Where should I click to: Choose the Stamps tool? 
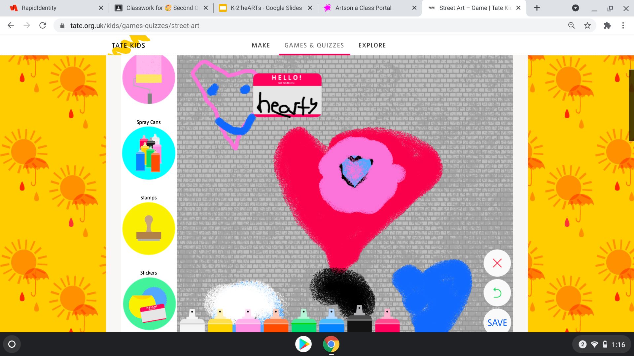tap(149, 228)
